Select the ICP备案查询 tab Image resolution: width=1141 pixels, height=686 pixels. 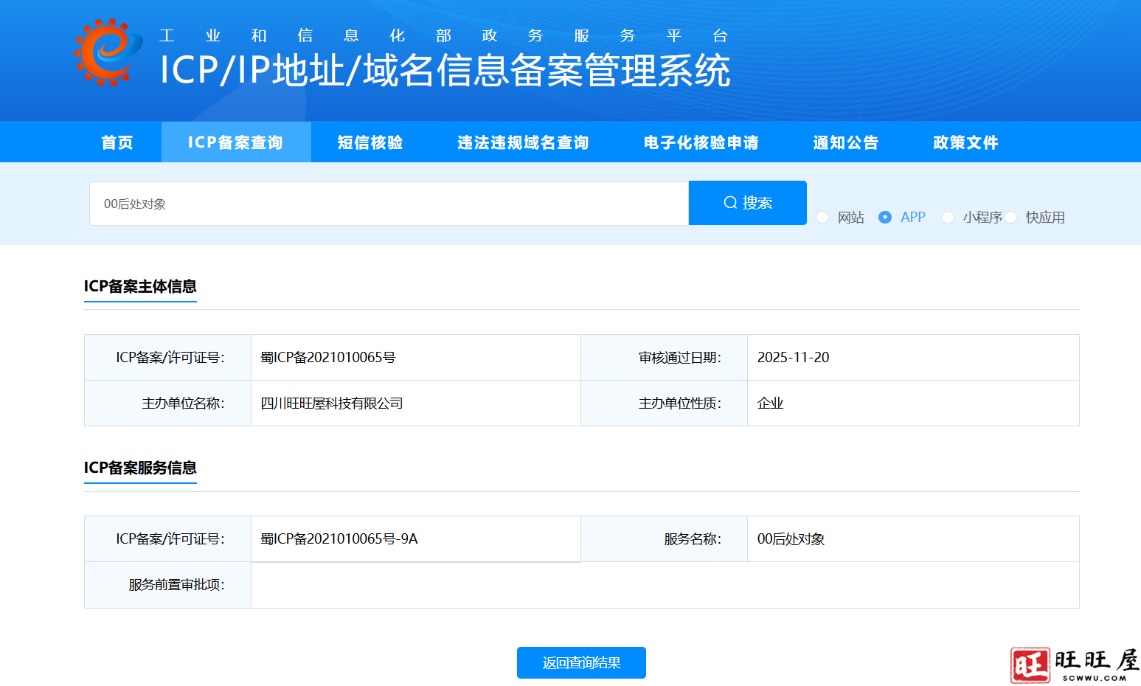point(236,142)
